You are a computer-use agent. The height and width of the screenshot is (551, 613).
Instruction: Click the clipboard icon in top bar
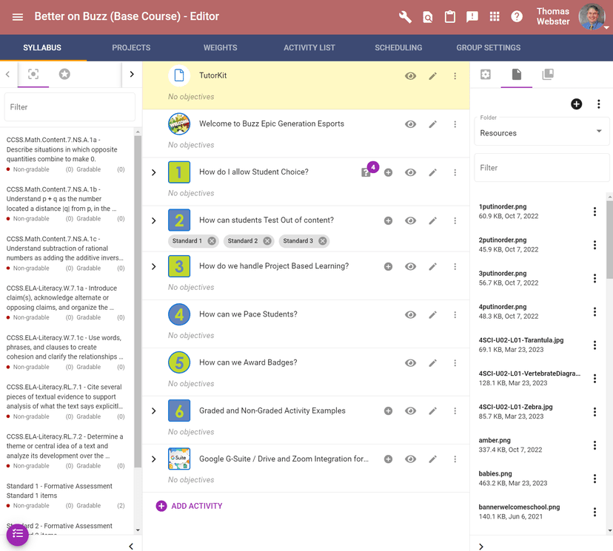click(x=449, y=17)
